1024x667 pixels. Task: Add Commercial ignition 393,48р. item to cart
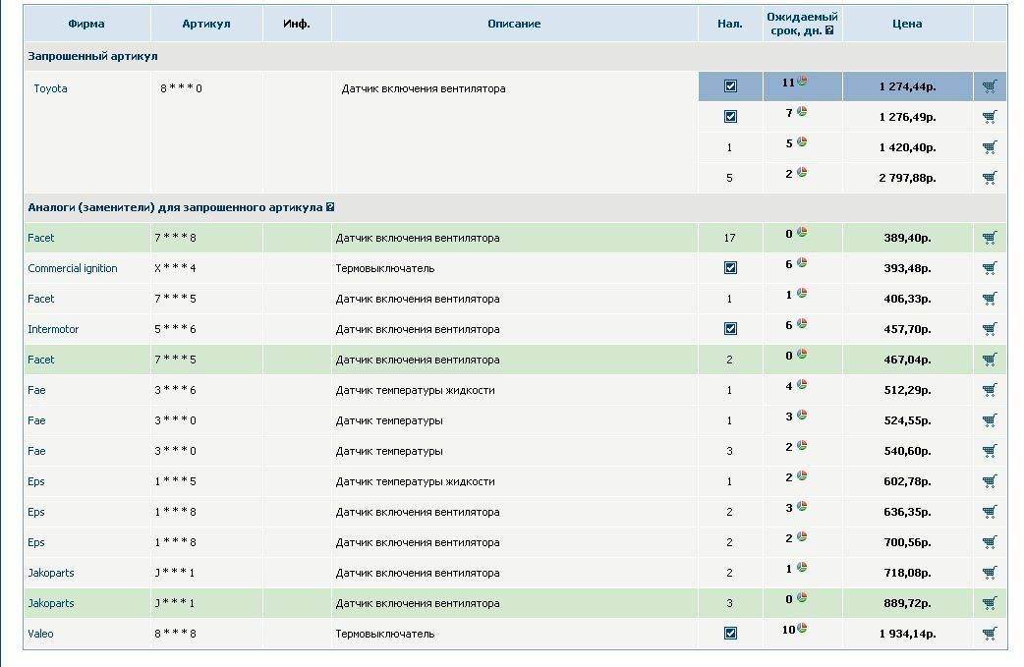pos(989,268)
